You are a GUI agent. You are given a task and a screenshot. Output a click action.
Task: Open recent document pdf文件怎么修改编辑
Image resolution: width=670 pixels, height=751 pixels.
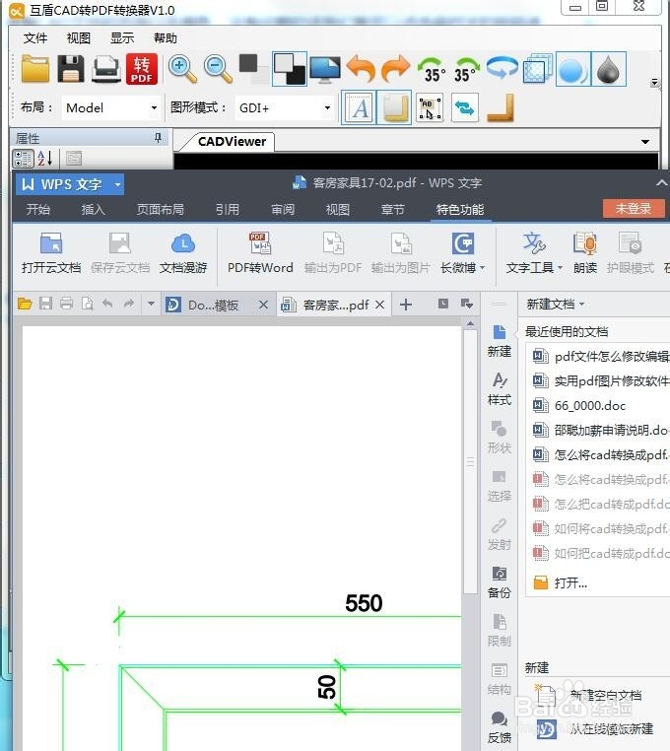pyautogui.click(x=599, y=357)
